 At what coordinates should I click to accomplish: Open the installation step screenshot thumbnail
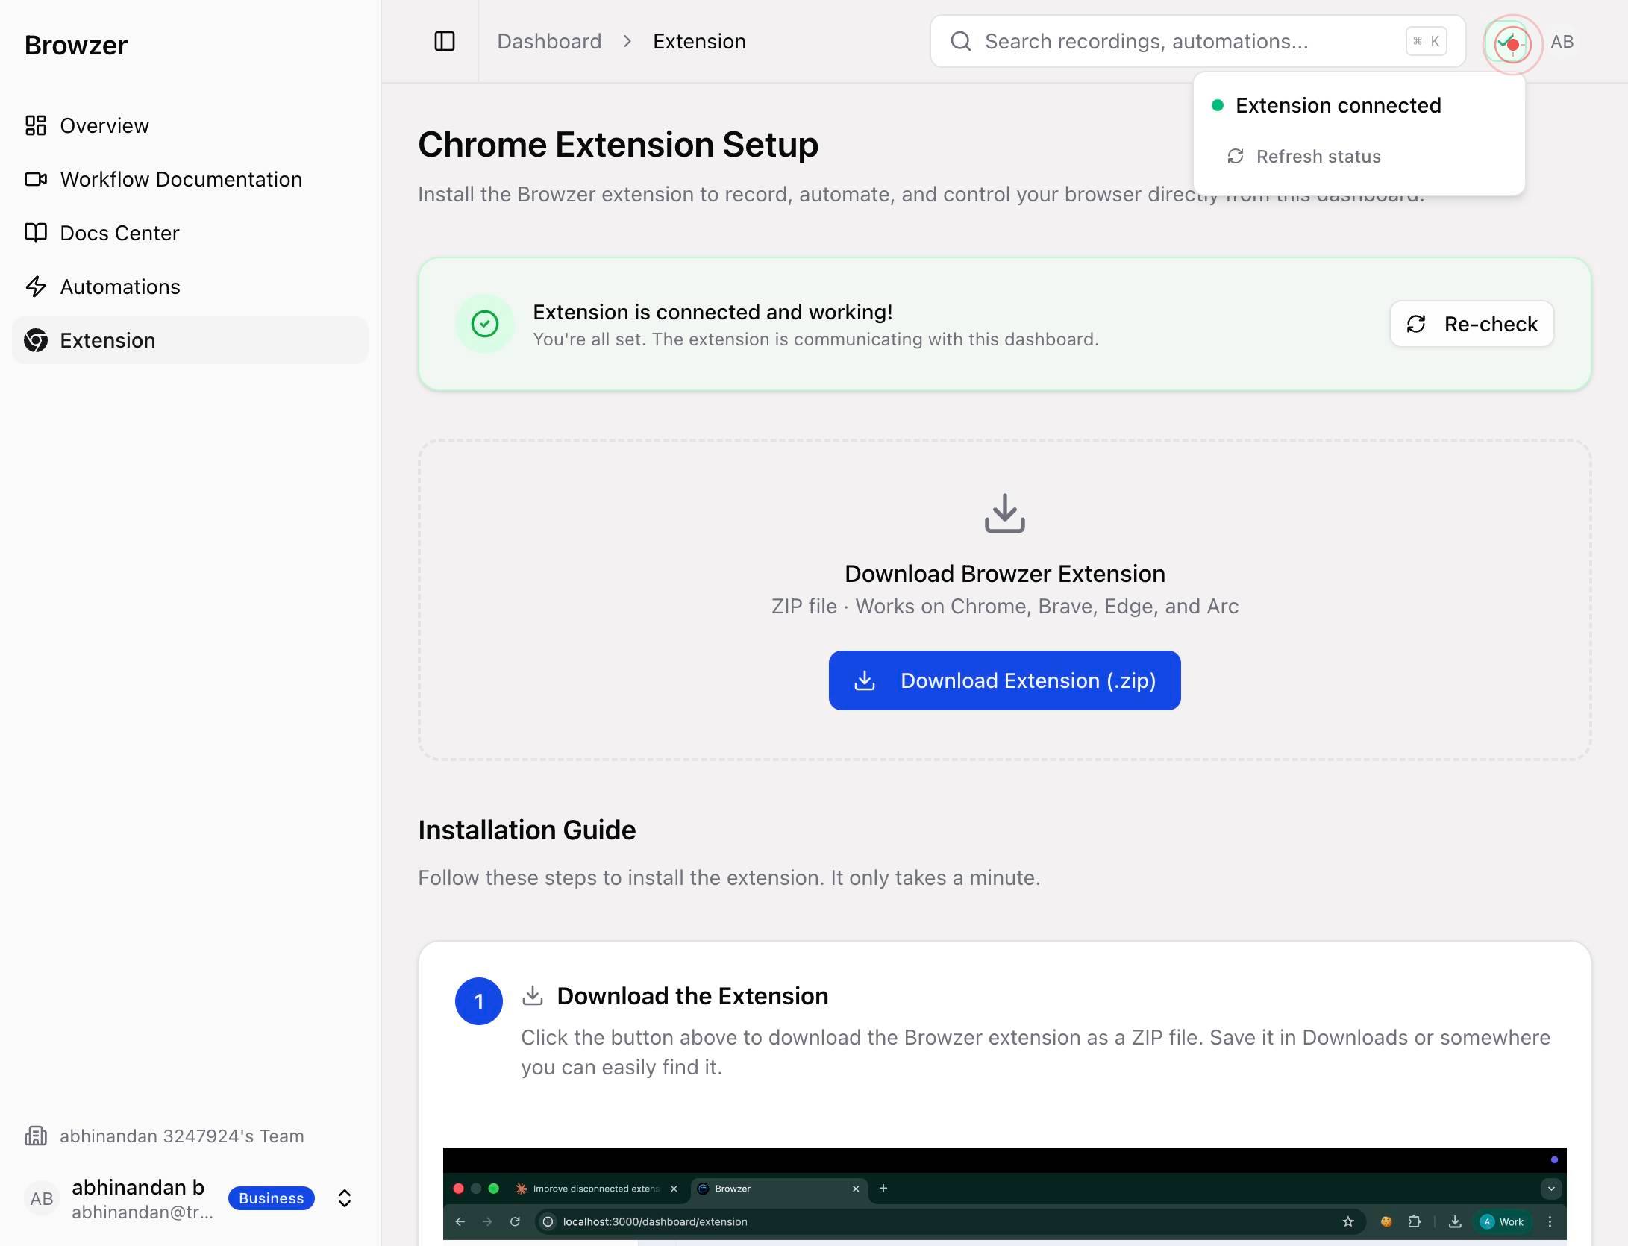pyautogui.click(x=1004, y=1196)
